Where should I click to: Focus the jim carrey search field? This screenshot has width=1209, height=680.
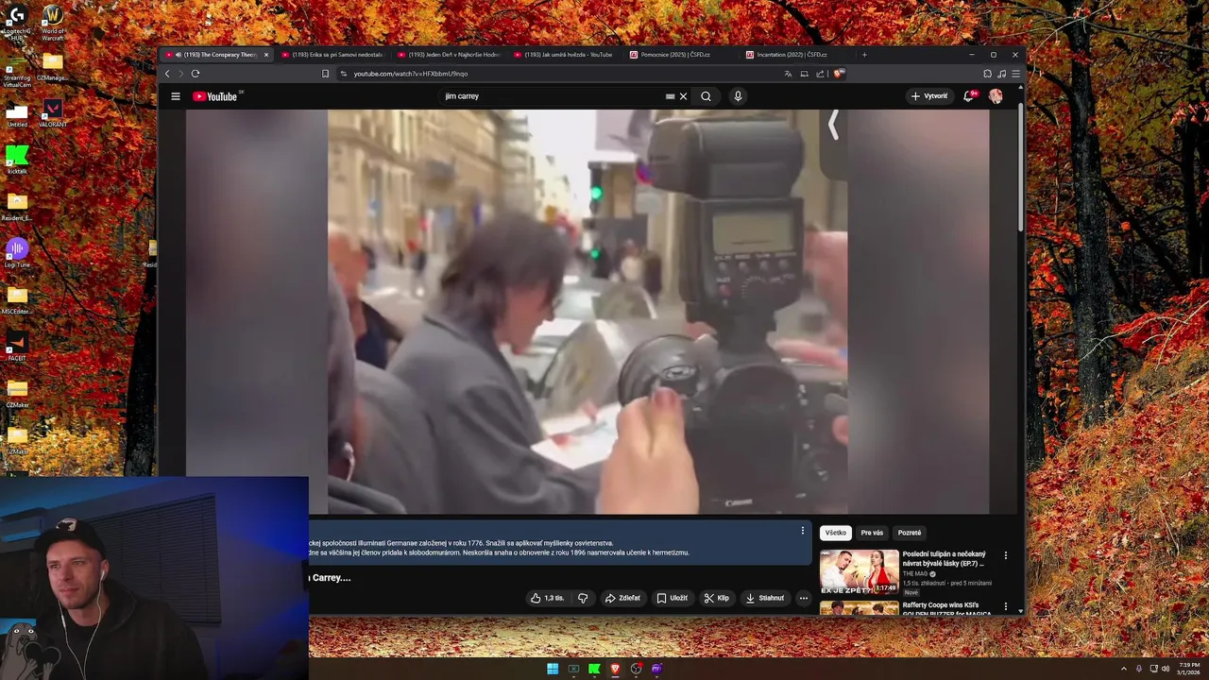click(x=553, y=96)
